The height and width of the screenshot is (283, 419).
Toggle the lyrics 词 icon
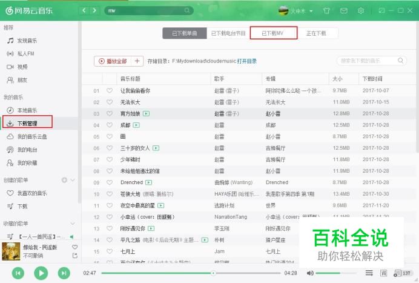click(383, 273)
